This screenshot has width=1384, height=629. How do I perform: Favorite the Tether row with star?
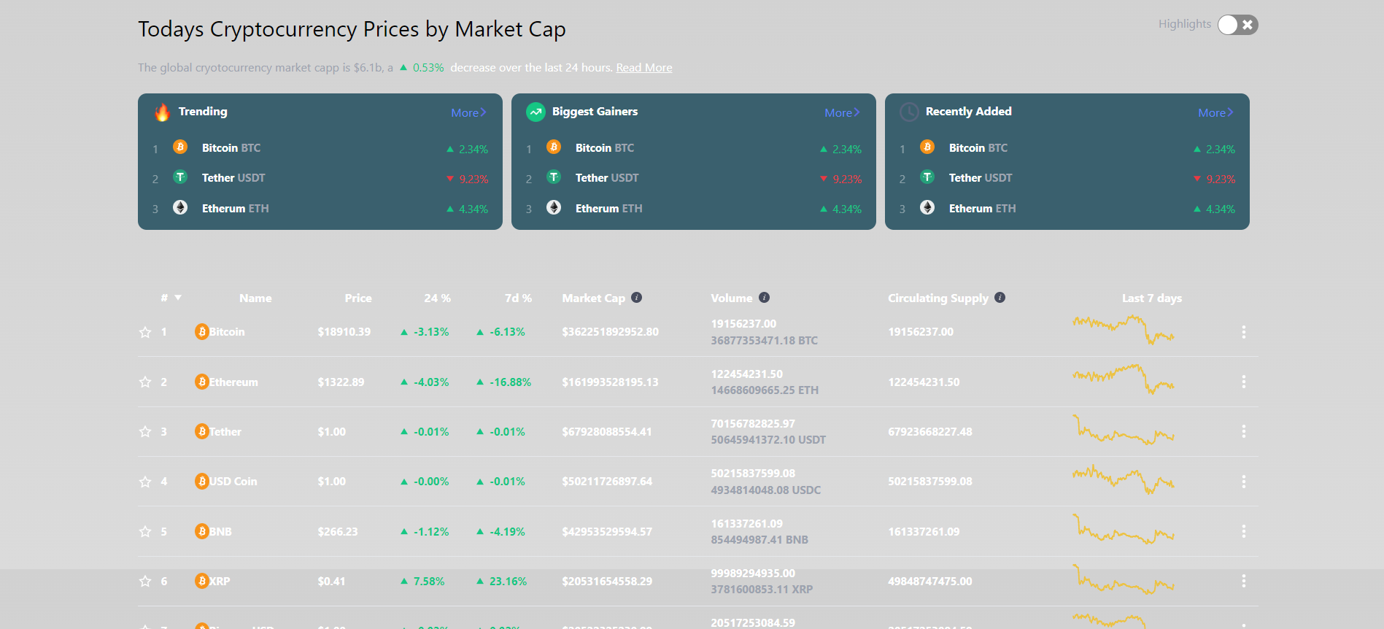[145, 431]
